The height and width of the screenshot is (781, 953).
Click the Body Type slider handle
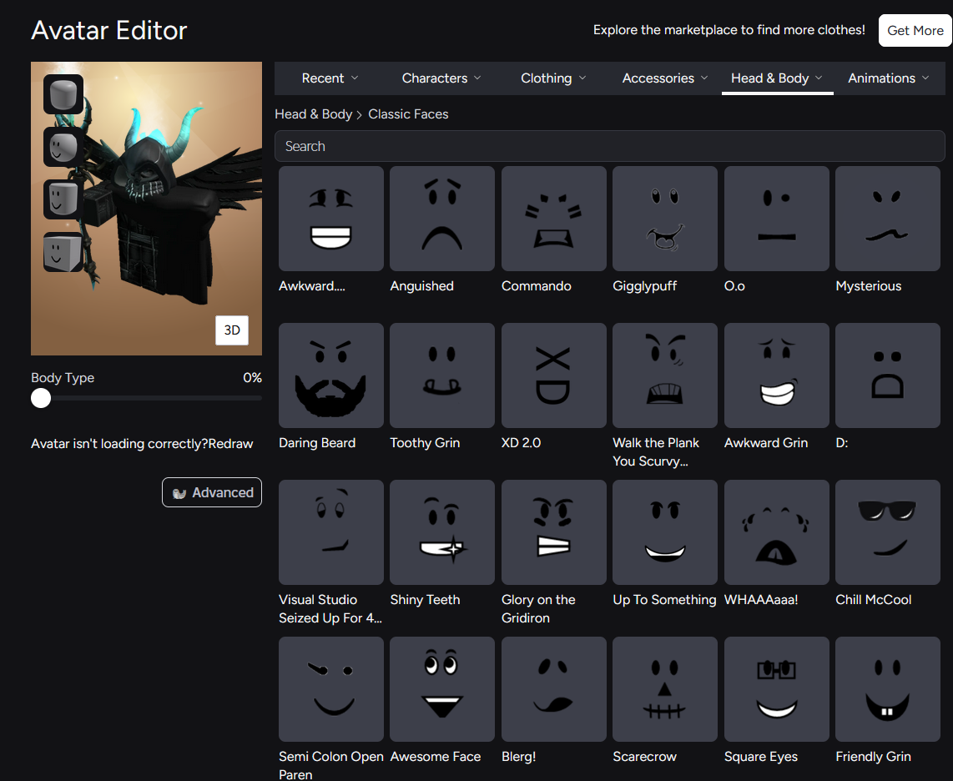41,398
